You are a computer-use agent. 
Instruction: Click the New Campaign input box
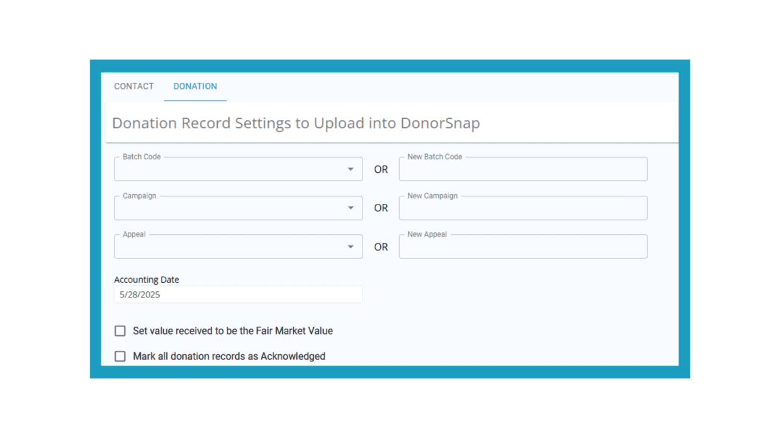click(523, 207)
